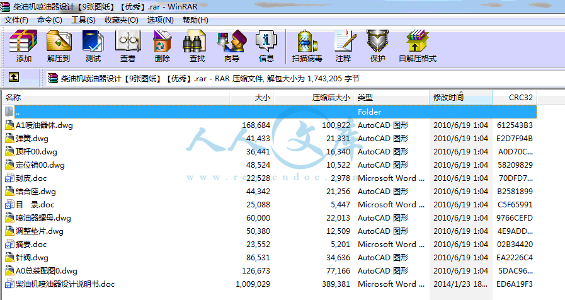Select file name 结合座.dwg
The width and height of the screenshot is (565, 300).
click(x=36, y=192)
